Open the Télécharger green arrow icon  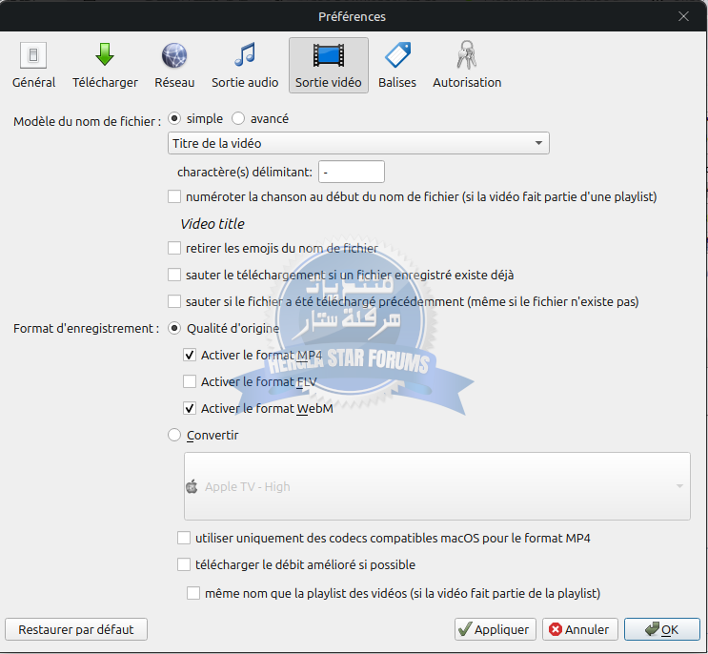(105, 55)
